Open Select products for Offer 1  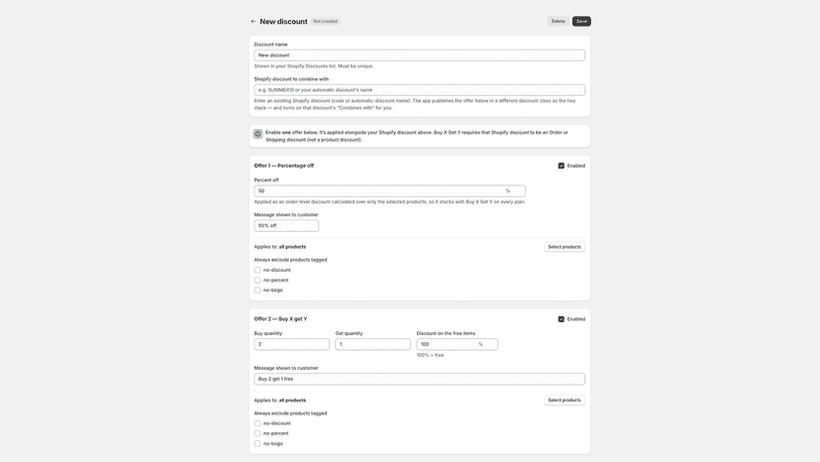564,247
